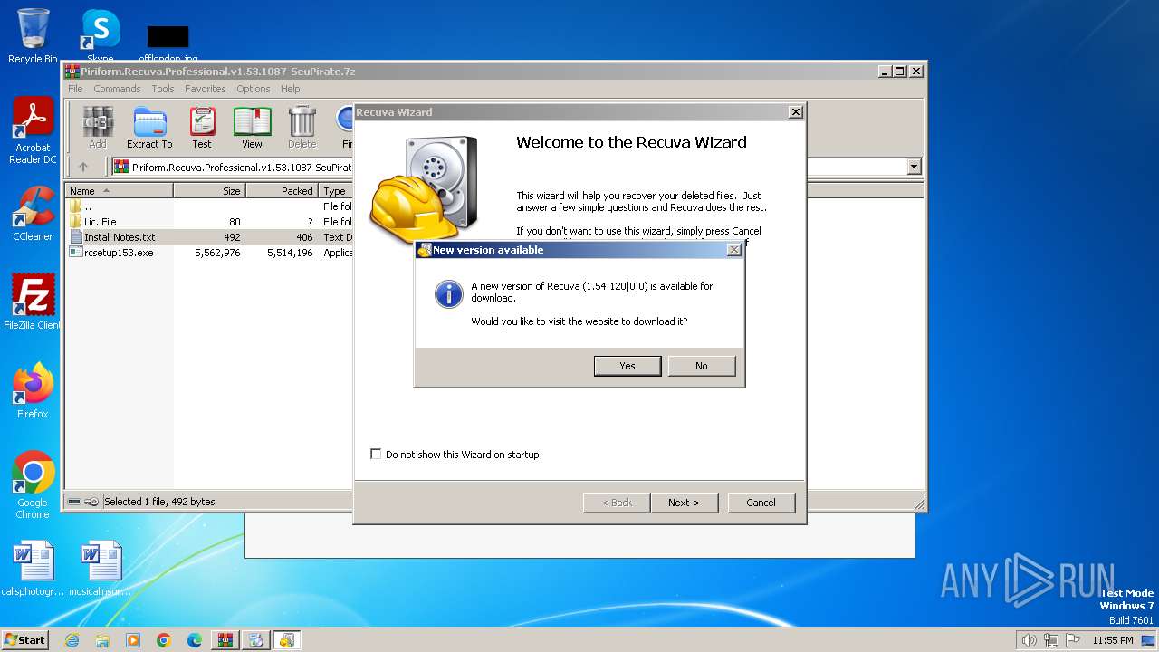Open FileZilla Client desktop shortcut
The width and height of the screenshot is (1159, 652).
point(33,302)
